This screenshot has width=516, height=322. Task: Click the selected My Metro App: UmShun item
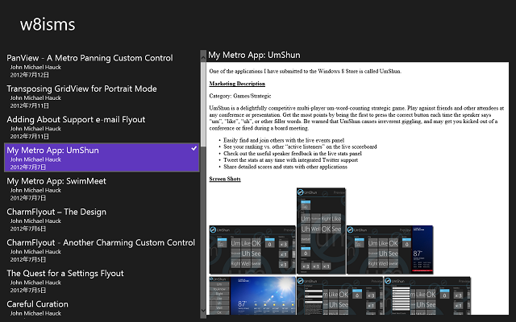53,151
